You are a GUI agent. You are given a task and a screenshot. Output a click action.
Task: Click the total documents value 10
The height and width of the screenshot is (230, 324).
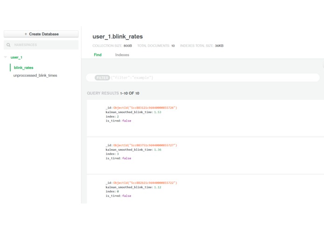[173, 46]
